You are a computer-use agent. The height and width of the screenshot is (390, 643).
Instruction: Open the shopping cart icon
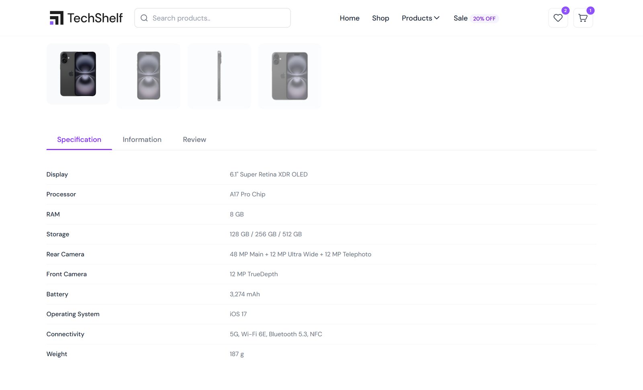point(583,18)
